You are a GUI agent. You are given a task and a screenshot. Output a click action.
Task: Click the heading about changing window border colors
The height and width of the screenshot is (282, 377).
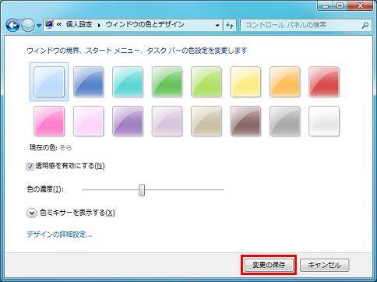[x=137, y=51]
